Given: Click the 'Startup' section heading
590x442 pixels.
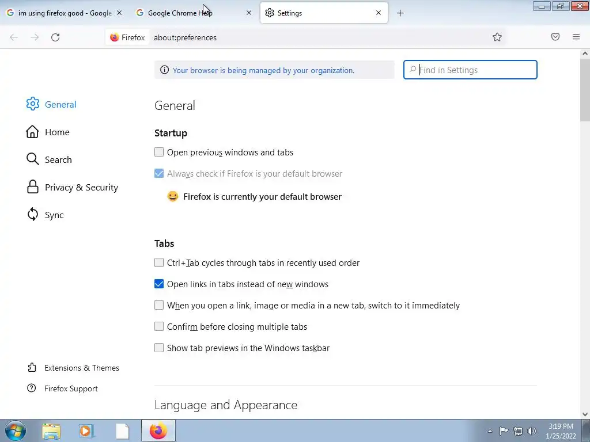Looking at the screenshot, I should point(171,133).
